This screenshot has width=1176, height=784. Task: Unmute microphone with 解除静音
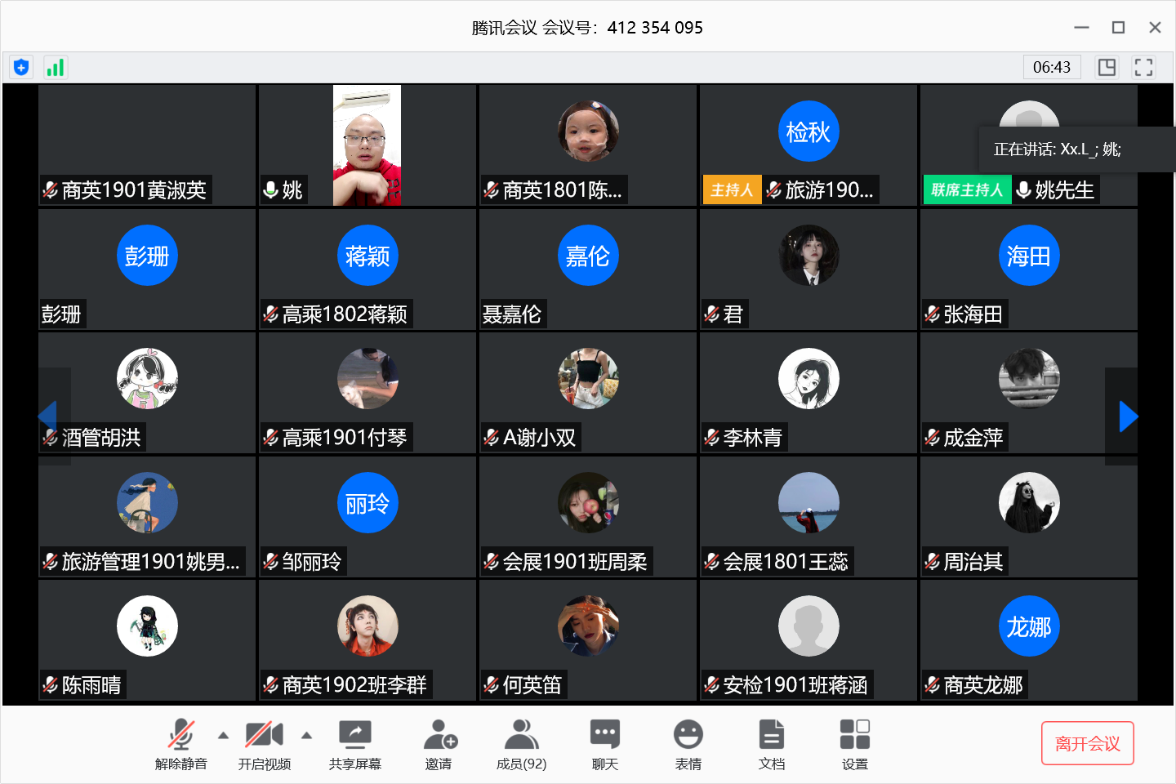pyautogui.click(x=180, y=743)
